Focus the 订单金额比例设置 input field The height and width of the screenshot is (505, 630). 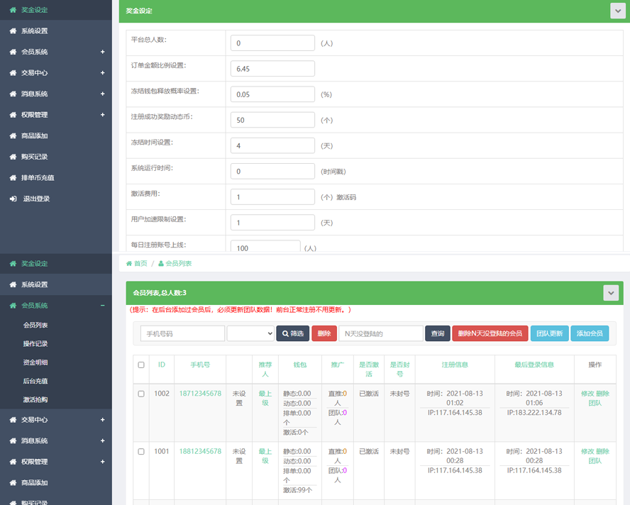(x=272, y=69)
